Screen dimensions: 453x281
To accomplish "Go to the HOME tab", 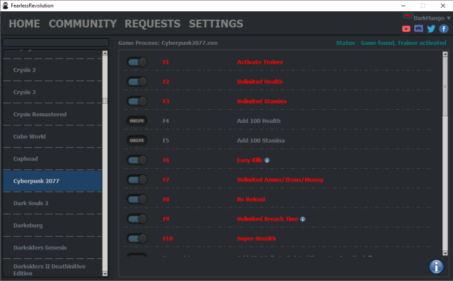I will pos(24,24).
